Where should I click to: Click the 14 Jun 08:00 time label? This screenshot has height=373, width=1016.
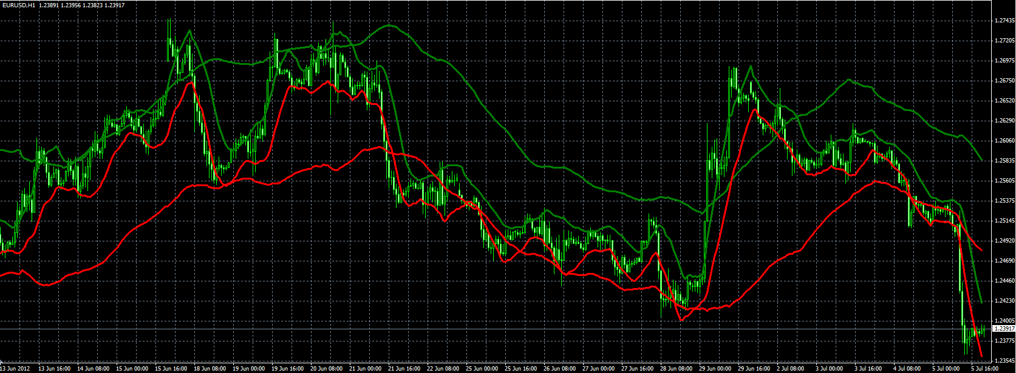pos(93,369)
